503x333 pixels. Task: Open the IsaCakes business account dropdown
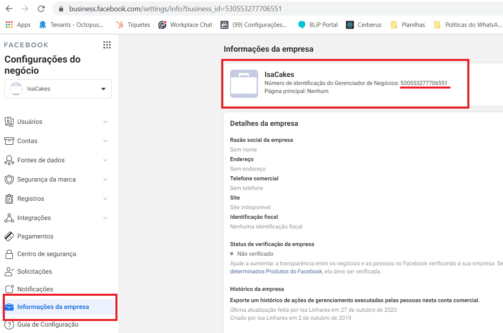coord(58,89)
